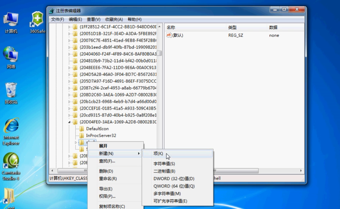
Task: Choose 查找(F)... in context menu
Action: 116,161
